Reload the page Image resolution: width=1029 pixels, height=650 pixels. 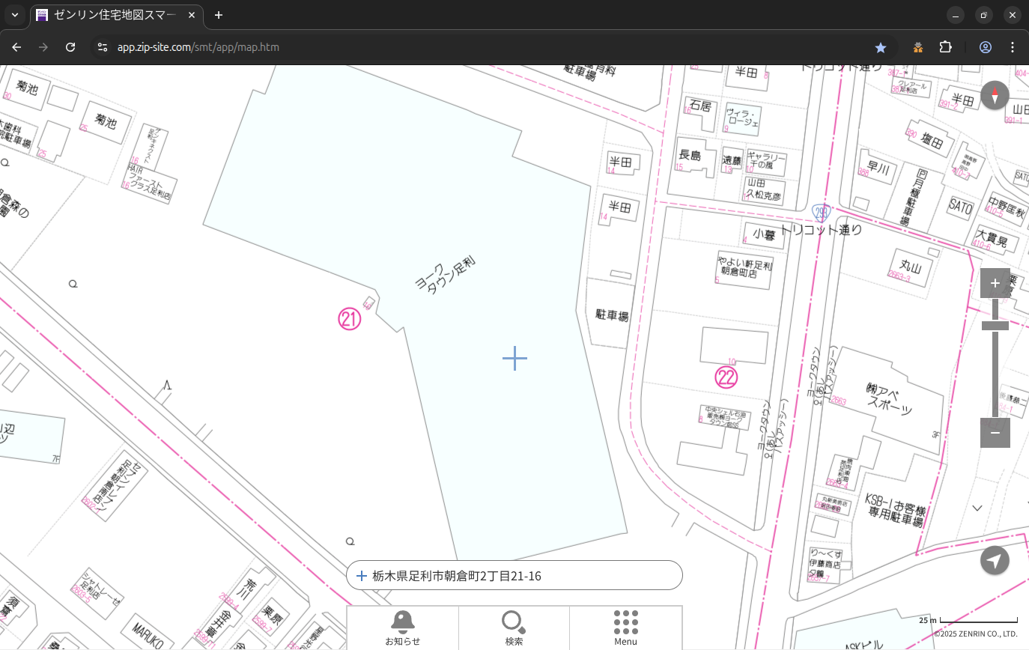(x=70, y=47)
